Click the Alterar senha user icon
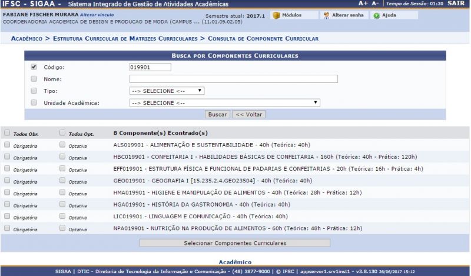Screen dimensions: 471x276 [327, 15]
